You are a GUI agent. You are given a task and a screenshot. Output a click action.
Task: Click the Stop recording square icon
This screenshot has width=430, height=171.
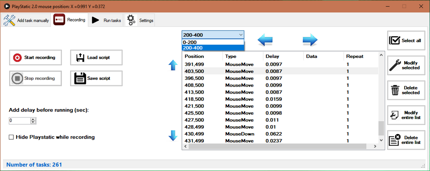(x=17, y=78)
